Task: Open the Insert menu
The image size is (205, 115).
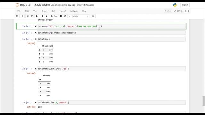Action: (45, 11)
